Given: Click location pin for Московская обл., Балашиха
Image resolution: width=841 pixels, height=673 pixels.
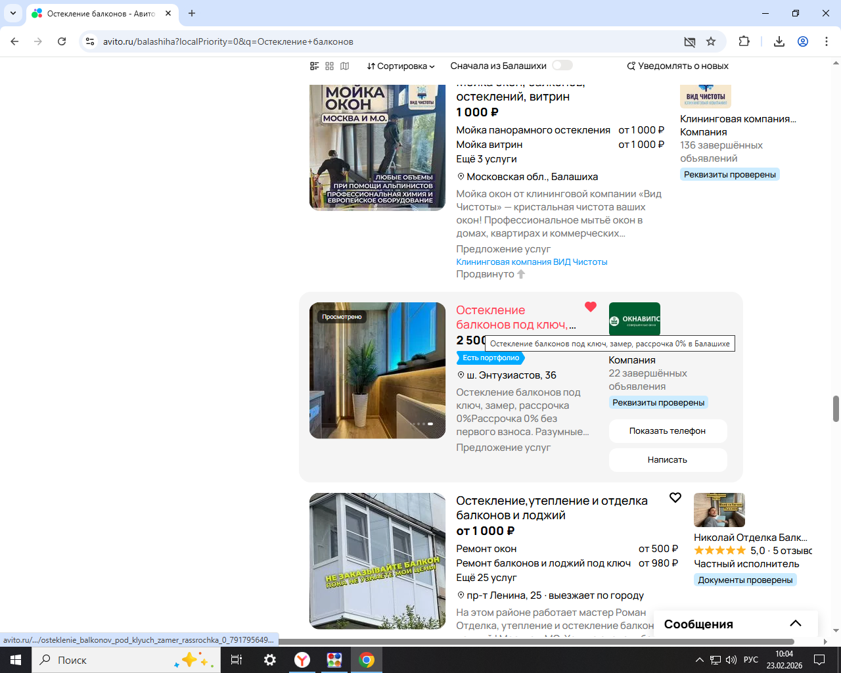Looking at the screenshot, I should click(x=461, y=177).
